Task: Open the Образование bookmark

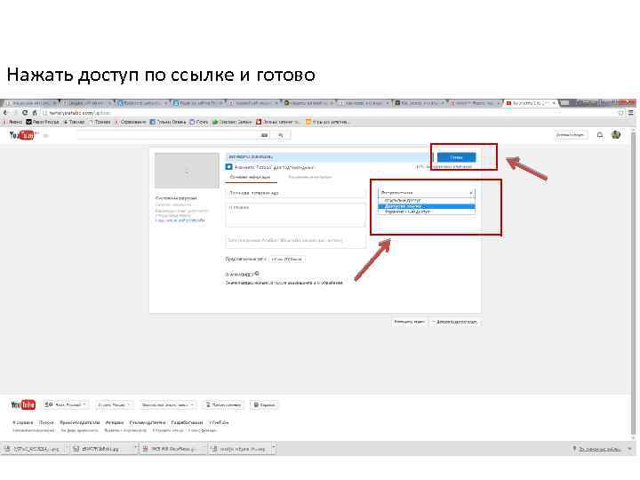Action: 130,122
